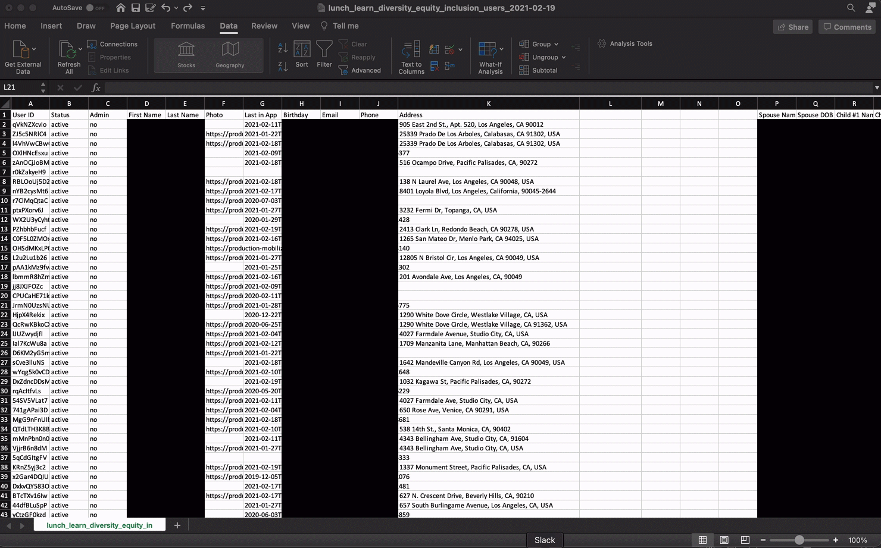Toggle the Filter funnel
This screenshot has height=548, width=881.
(x=324, y=55)
